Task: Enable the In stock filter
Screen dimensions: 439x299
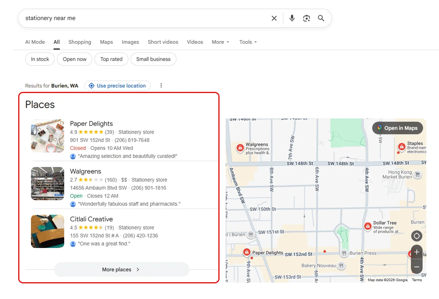Action: click(40, 59)
